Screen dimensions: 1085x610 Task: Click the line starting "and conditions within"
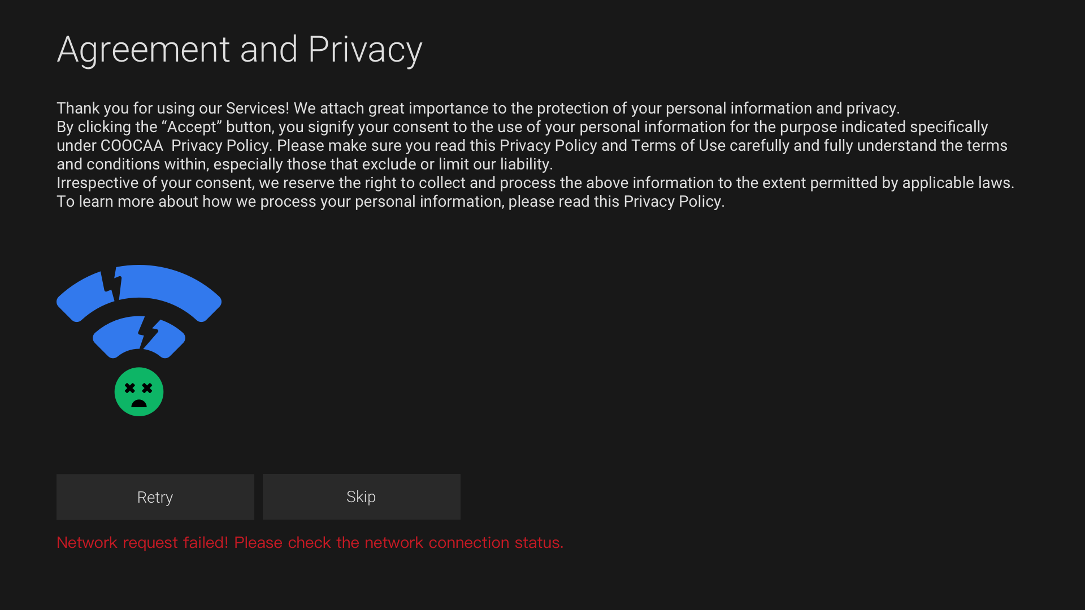coord(304,164)
